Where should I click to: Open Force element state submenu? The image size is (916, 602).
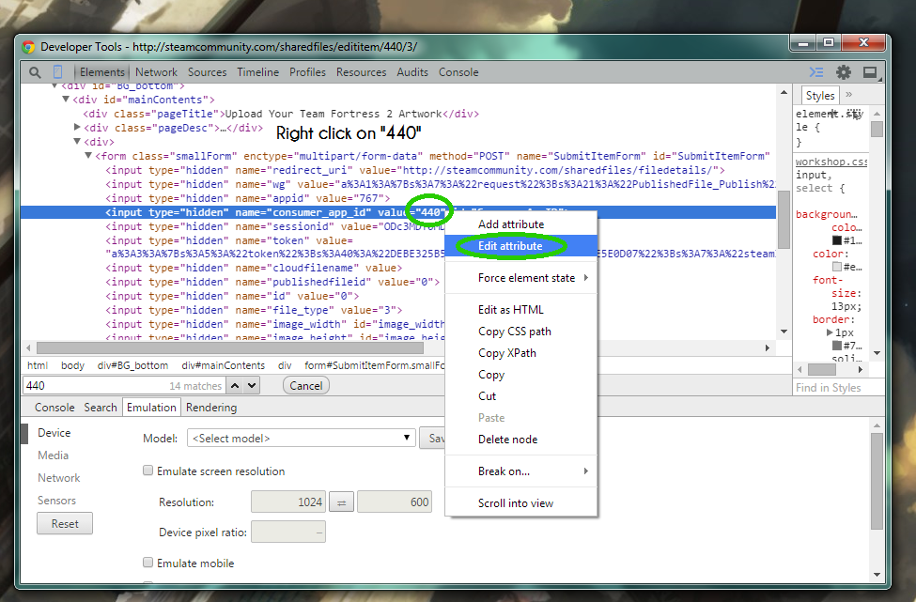(x=521, y=278)
